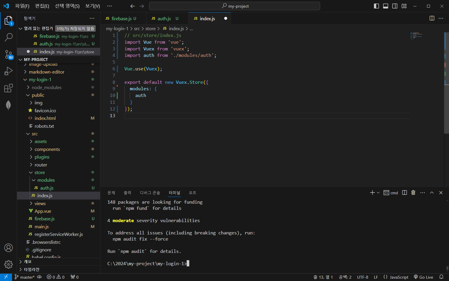Change indentation setting 공백: 2
The image size is (449, 281).
click(x=345, y=277)
